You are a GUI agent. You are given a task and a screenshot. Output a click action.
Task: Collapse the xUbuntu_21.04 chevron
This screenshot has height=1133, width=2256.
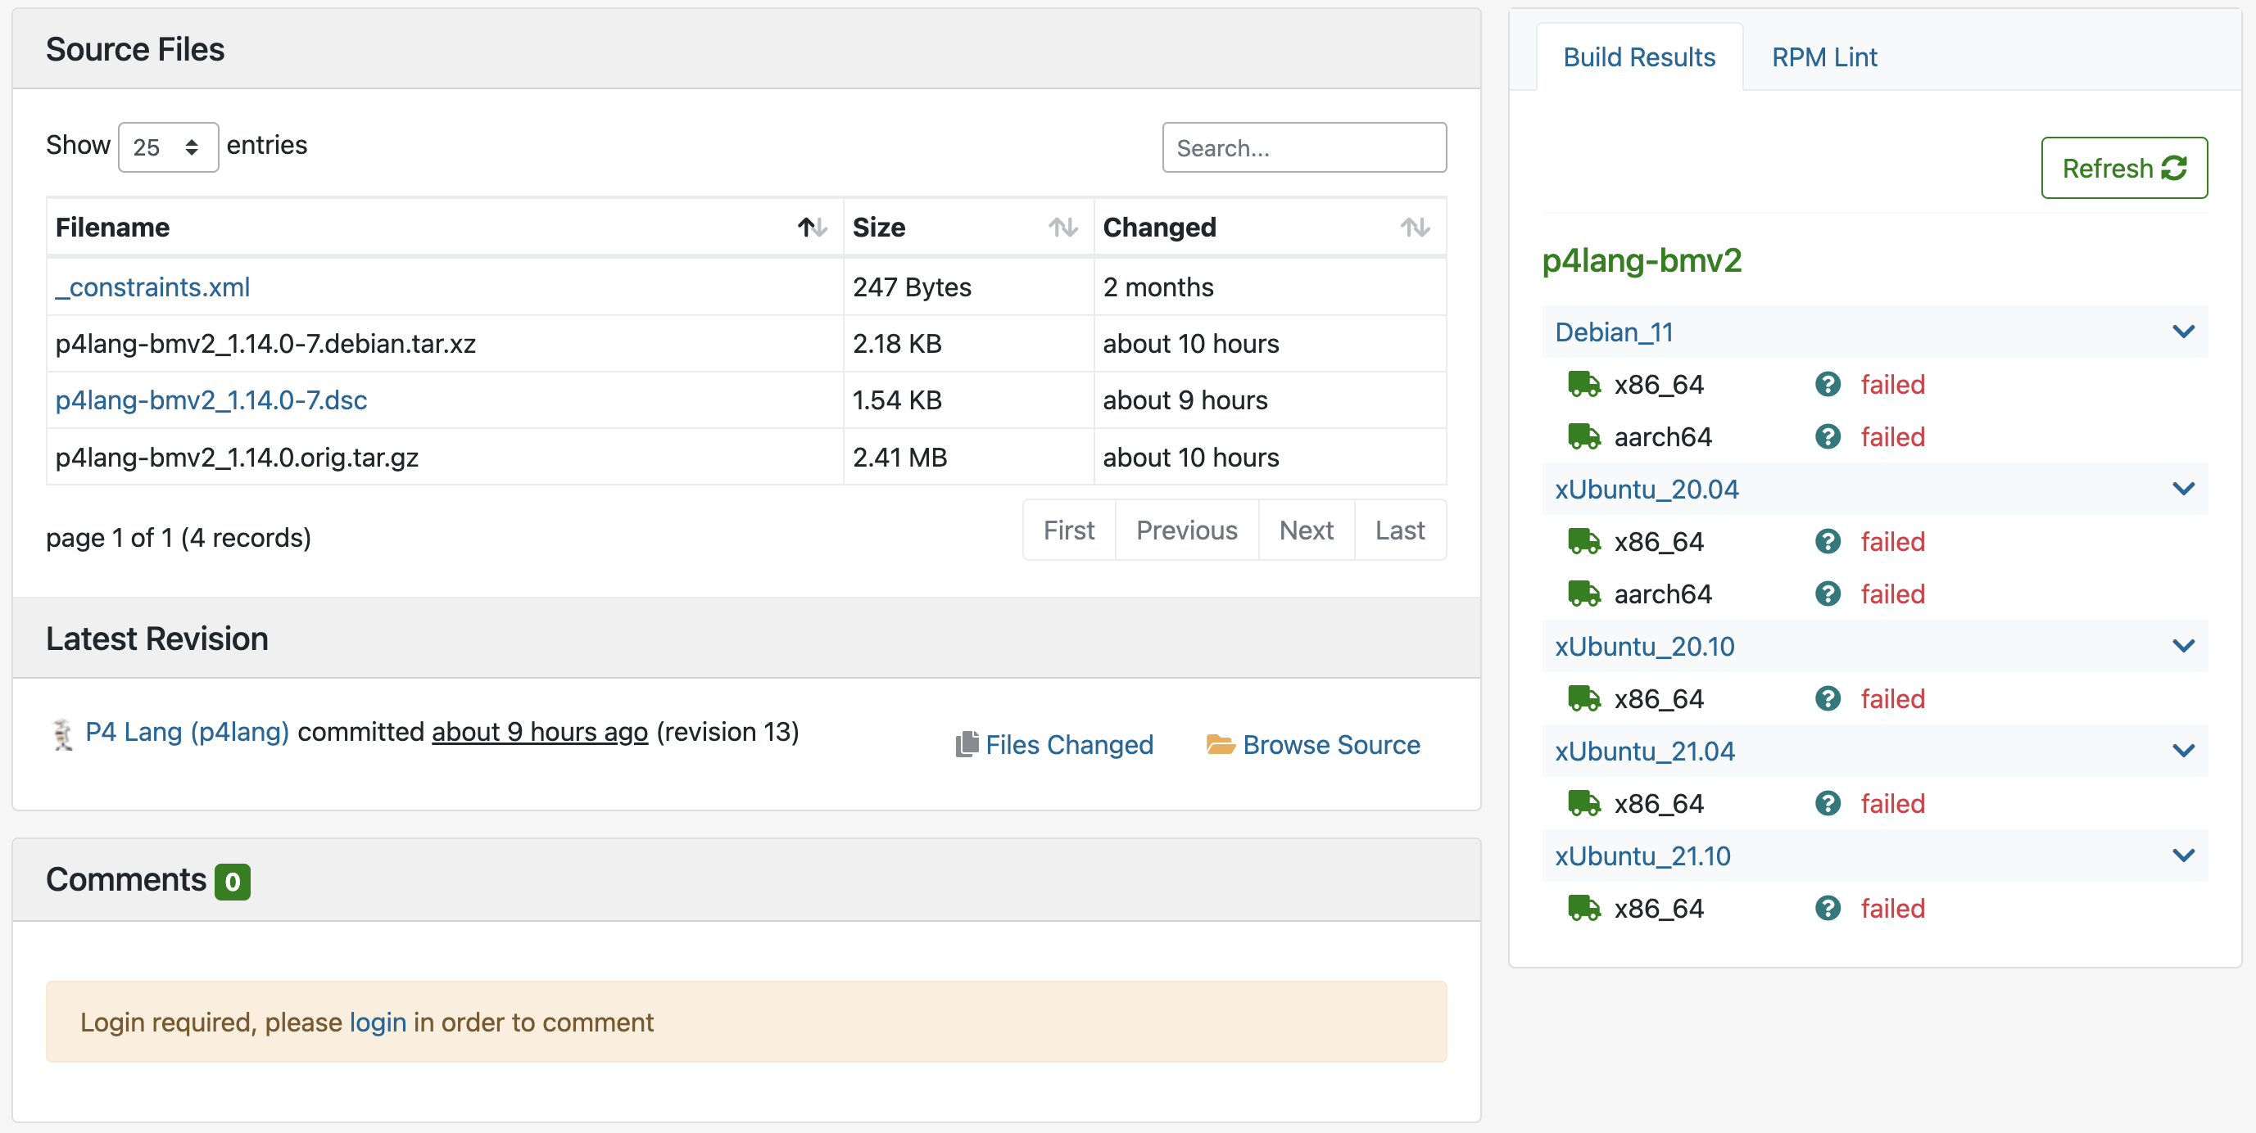(x=2183, y=751)
